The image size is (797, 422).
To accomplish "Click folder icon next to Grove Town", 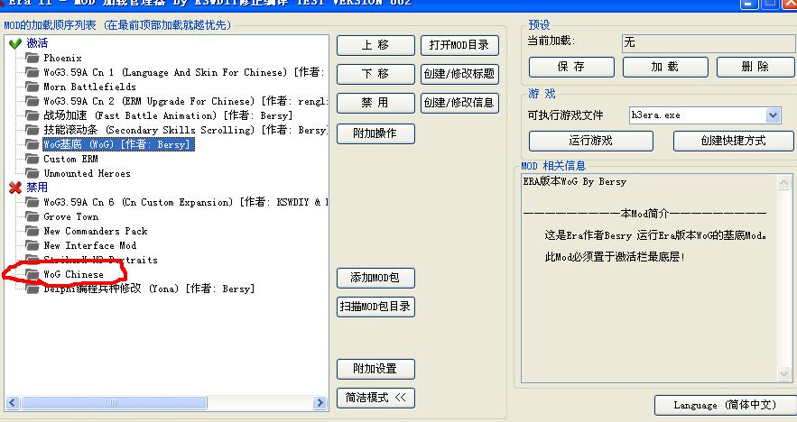I will pyautogui.click(x=32, y=216).
